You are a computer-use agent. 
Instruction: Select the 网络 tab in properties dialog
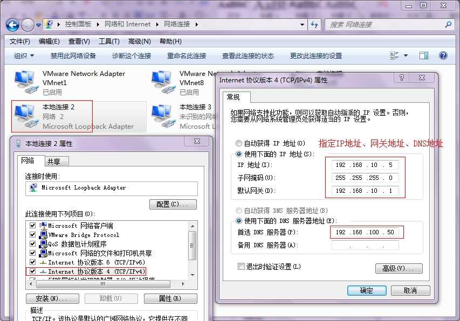point(30,160)
